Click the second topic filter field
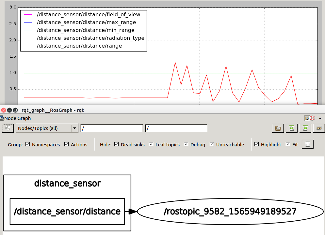 [176, 128]
